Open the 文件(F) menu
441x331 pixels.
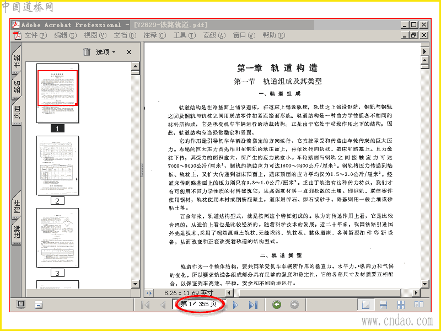(35, 35)
